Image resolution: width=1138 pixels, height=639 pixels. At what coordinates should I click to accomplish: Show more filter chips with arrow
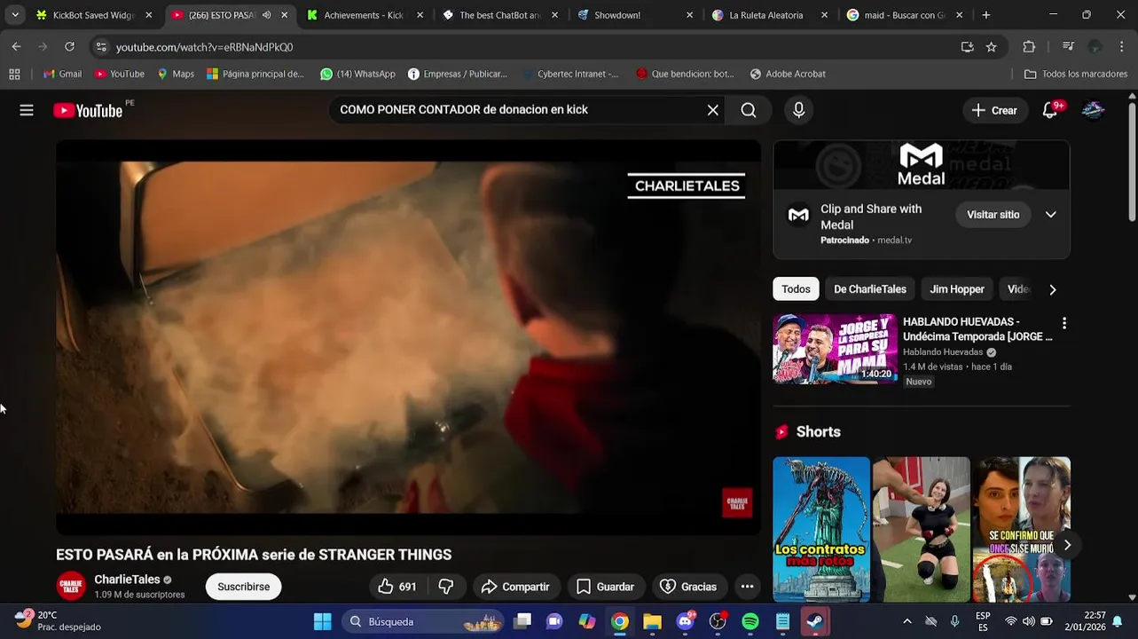coord(1053,289)
